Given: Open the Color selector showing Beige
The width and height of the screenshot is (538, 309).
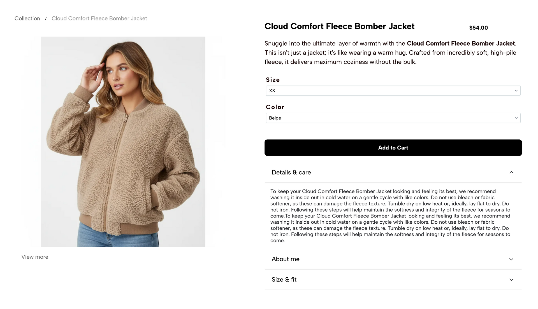Looking at the screenshot, I should point(393,118).
